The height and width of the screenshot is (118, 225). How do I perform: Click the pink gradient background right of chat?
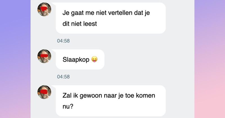[210, 59]
